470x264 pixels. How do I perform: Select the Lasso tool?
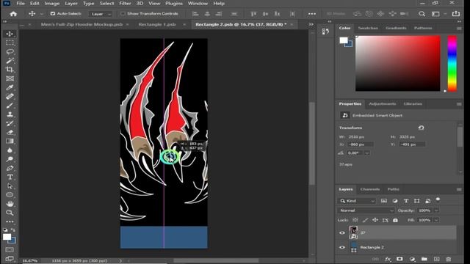tap(10, 51)
